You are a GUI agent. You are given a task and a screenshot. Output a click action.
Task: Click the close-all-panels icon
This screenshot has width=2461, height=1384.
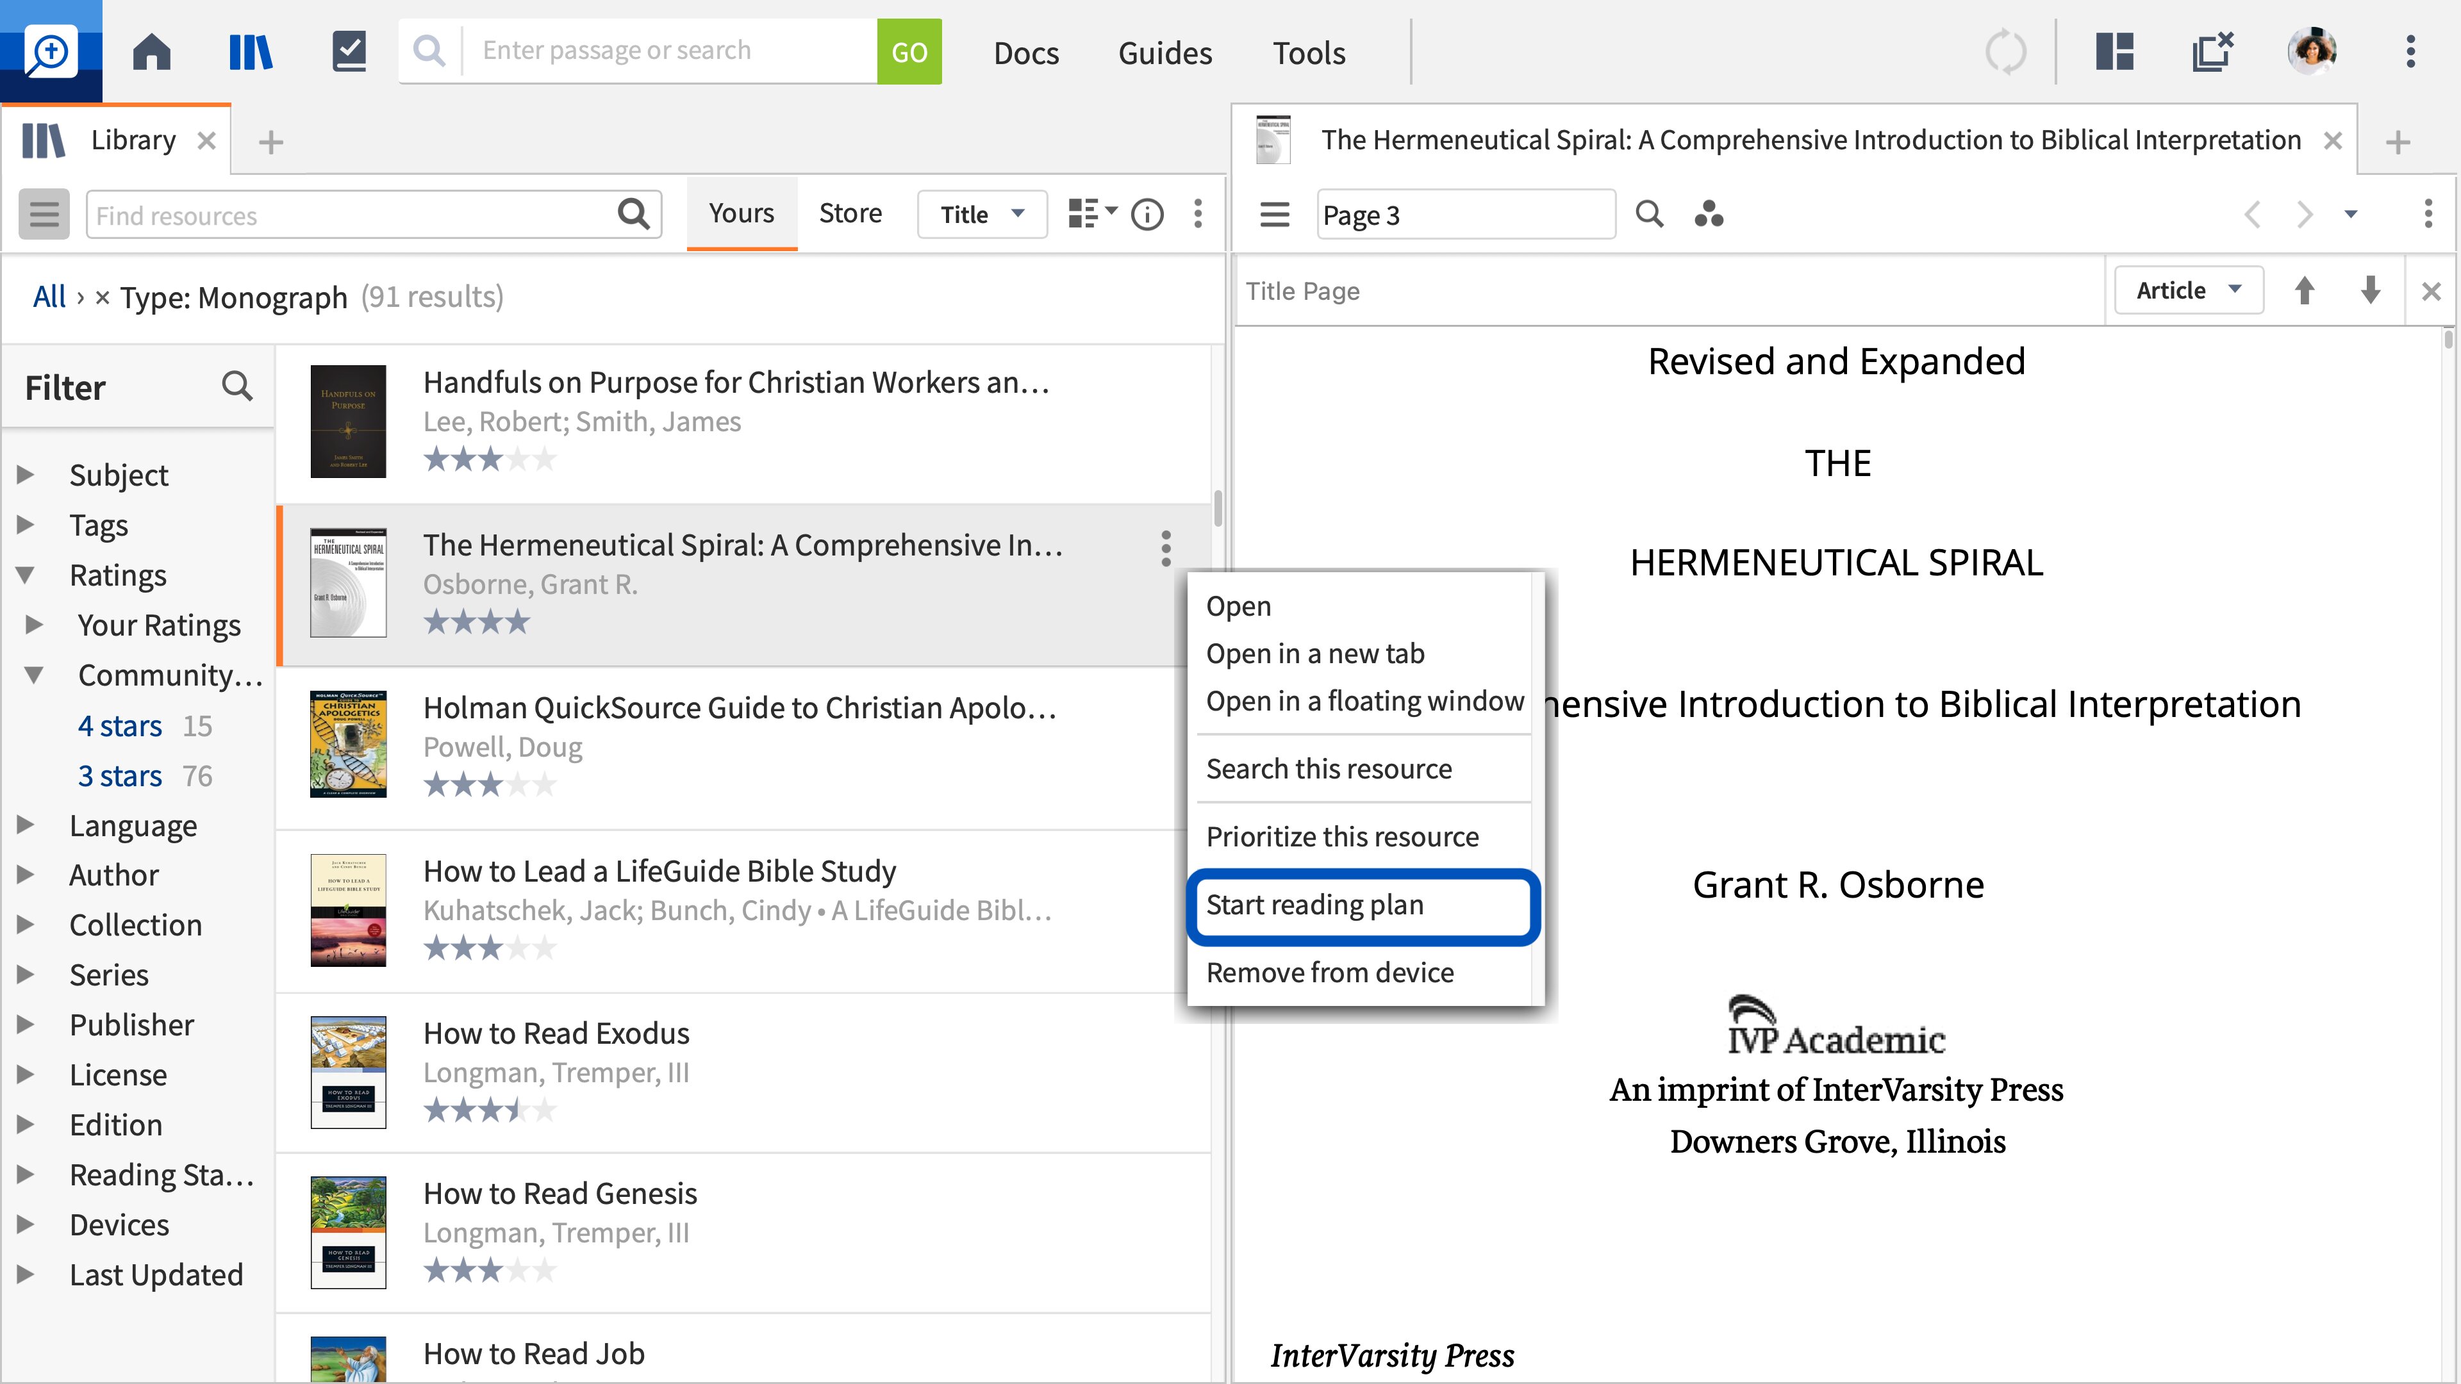2212,51
